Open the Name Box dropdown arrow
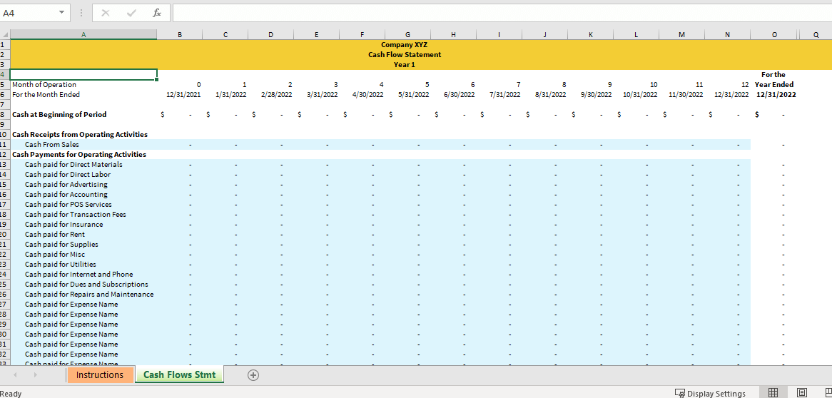832x398 pixels. coord(61,13)
